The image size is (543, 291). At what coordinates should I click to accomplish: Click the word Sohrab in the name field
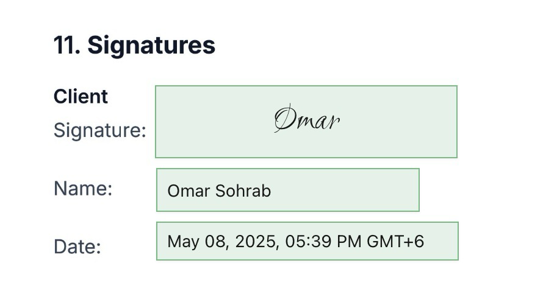click(243, 191)
